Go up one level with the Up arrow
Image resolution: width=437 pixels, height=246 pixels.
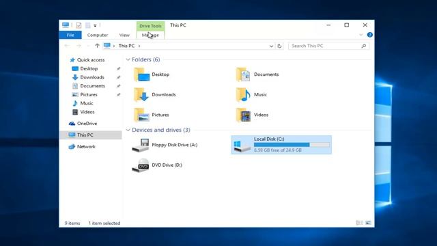[x=97, y=46]
